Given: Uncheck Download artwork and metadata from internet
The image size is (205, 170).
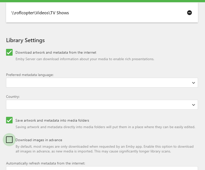Looking at the screenshot, I should 9,52.
